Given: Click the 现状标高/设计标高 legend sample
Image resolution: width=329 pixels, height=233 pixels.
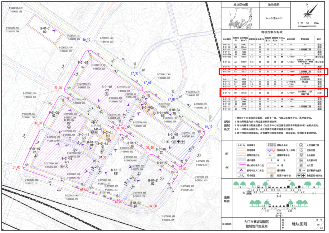Looking at the screenshot, I should coord(271,150).
